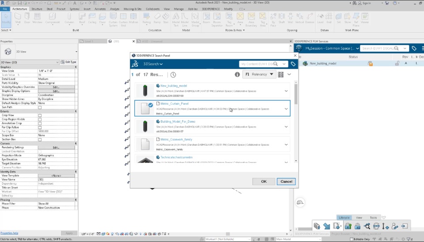Image resolution: width=424 pixels, height=242 pixels.
Task: Choose the Window tool in Build panel
Action: [x=37, y=19]
